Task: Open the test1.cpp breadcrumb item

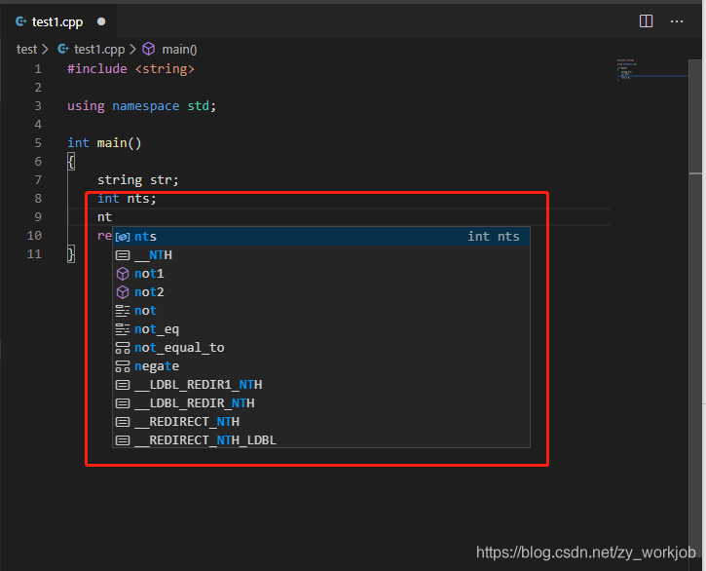Action: 99,49
